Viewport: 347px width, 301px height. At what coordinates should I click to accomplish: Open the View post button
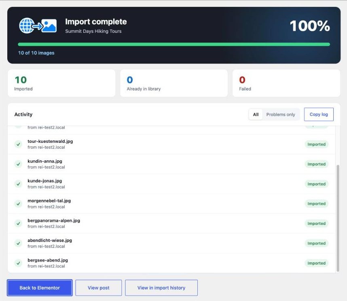click(99, 288)
